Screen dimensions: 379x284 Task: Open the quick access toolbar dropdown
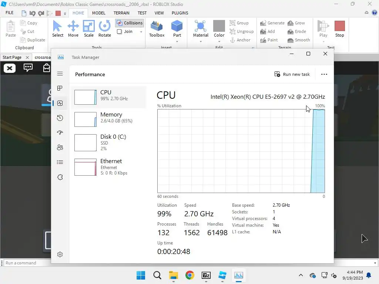[65, 14]
